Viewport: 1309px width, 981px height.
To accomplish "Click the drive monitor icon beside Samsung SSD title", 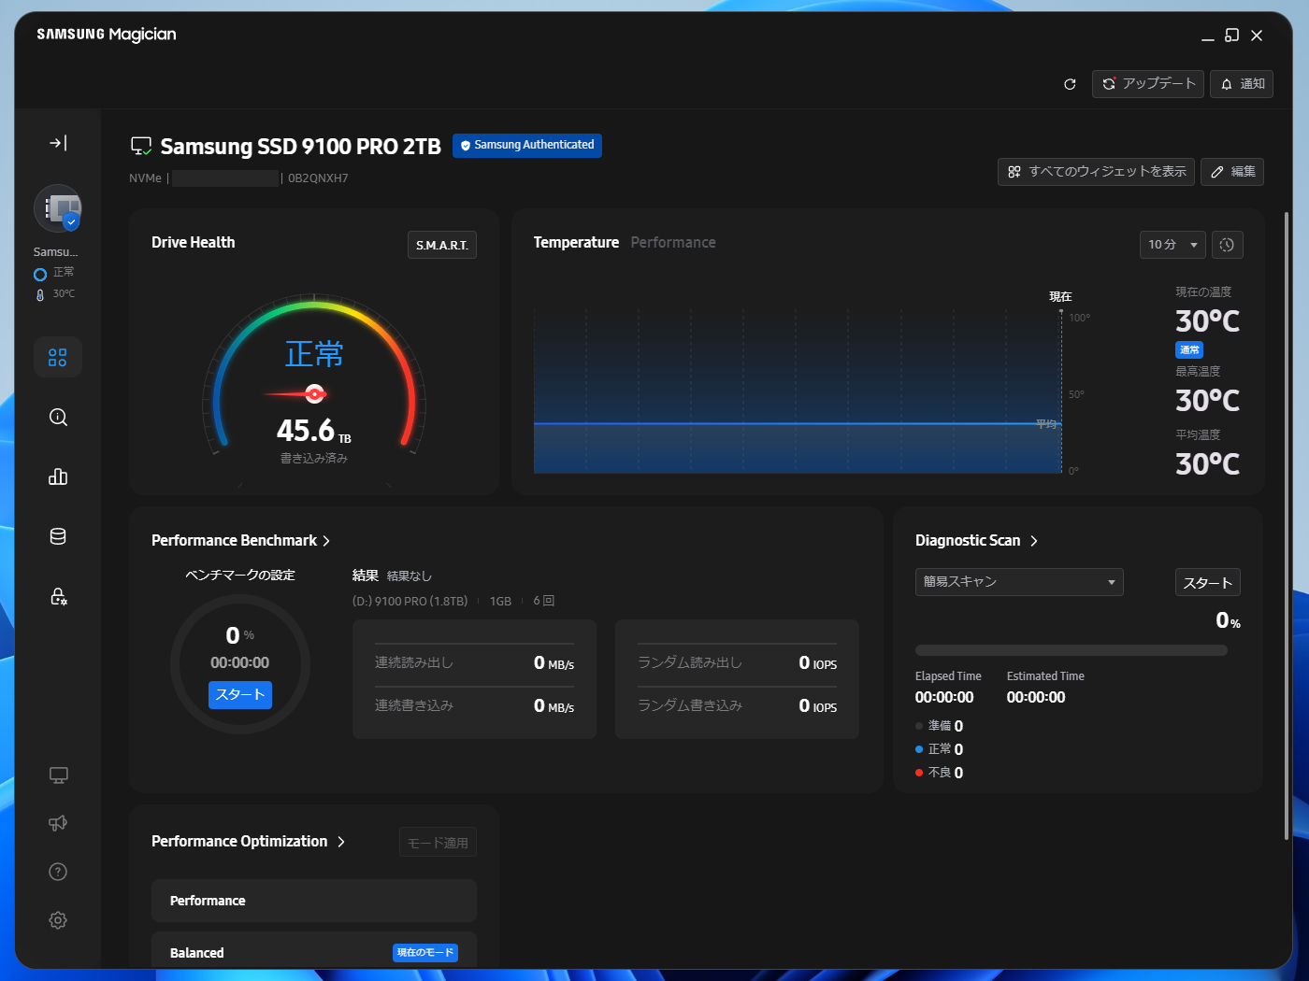I will point(141,147).
